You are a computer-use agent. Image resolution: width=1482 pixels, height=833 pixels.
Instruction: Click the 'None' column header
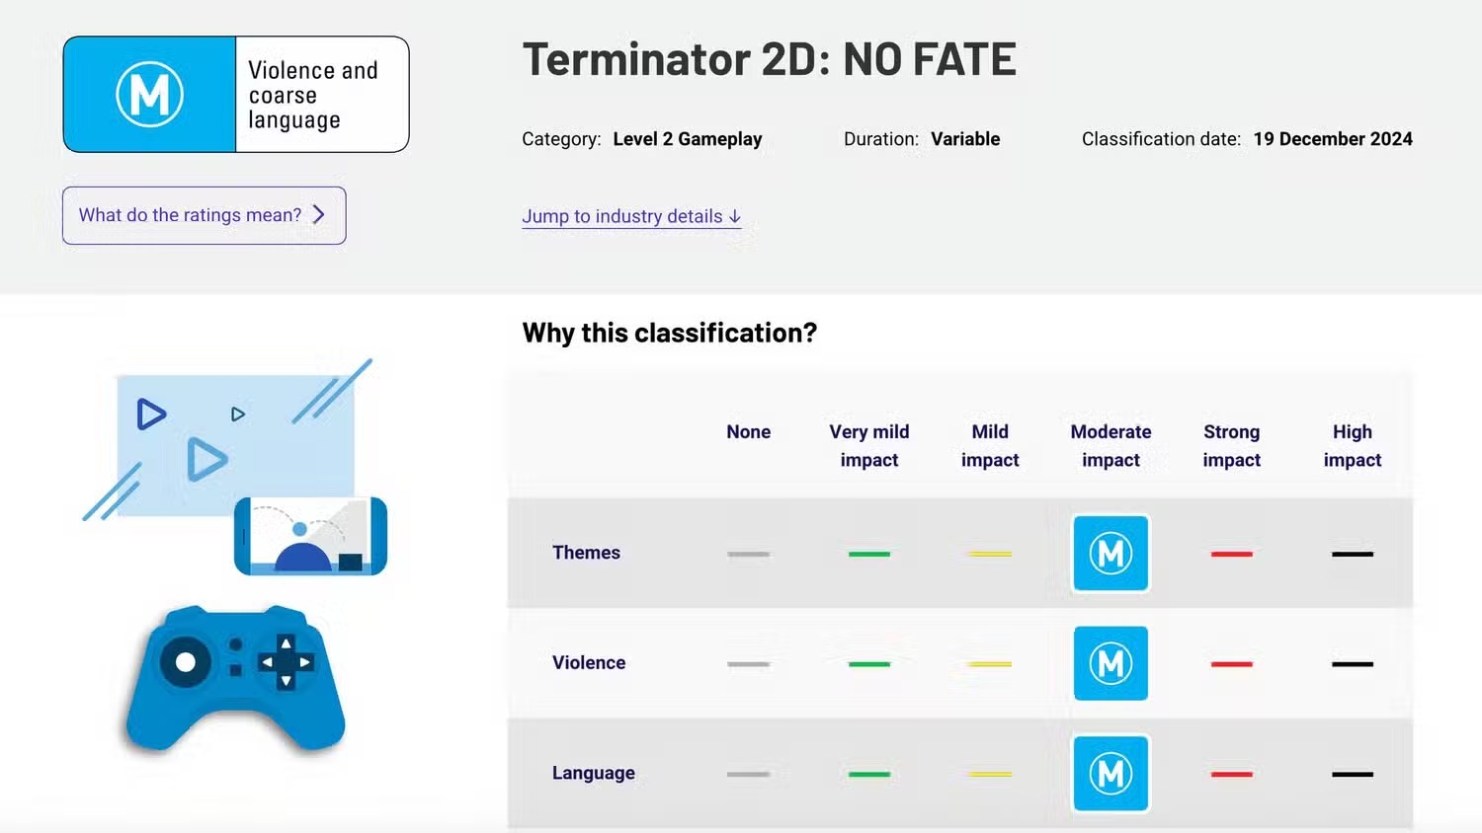(748, 432)
